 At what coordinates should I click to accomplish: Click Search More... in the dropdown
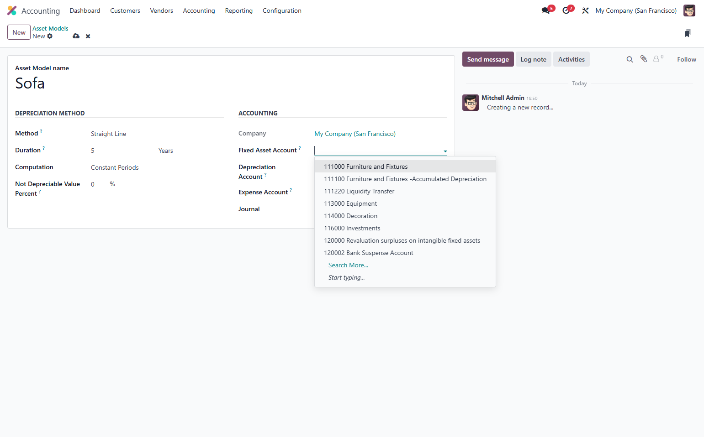tap(405, 265)
